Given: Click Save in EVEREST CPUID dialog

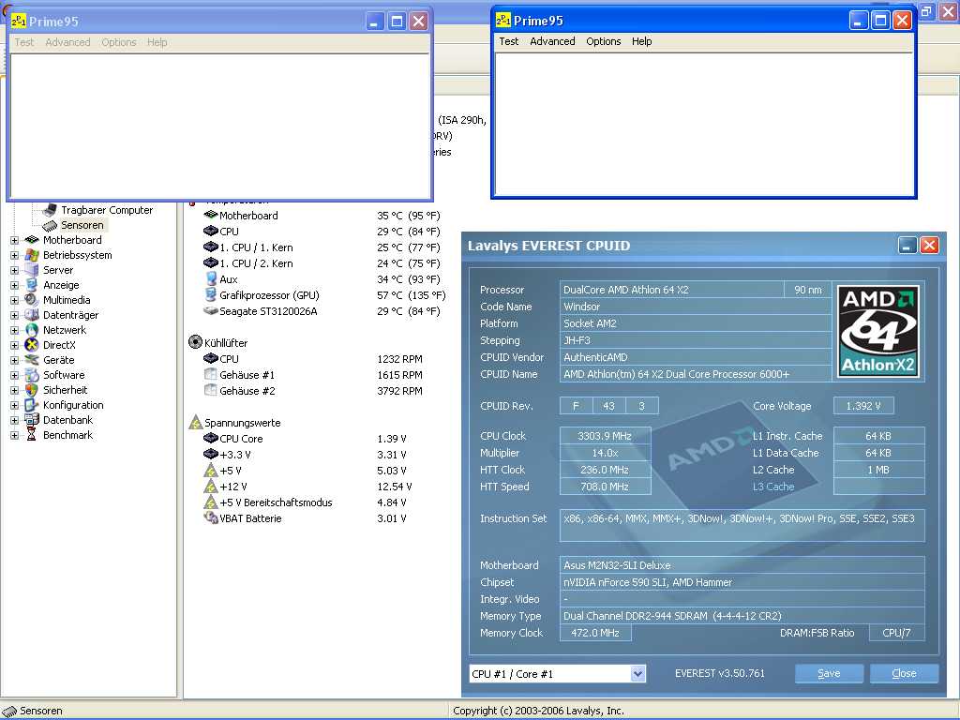Looking at the screenshot, I should (829, 673).
